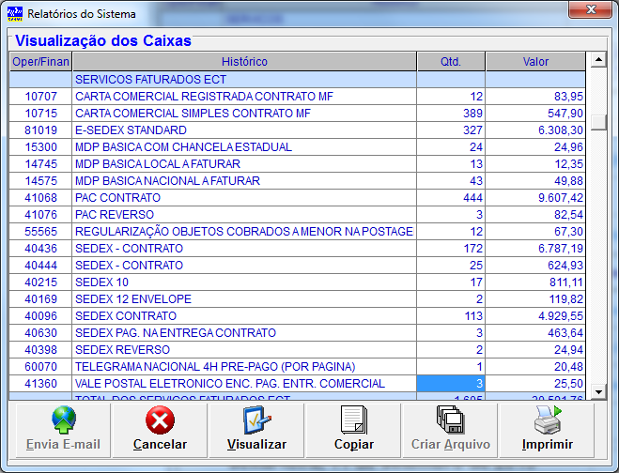
Task: Click the Visualizar checkmark document icon
Action: coord(257,420)
